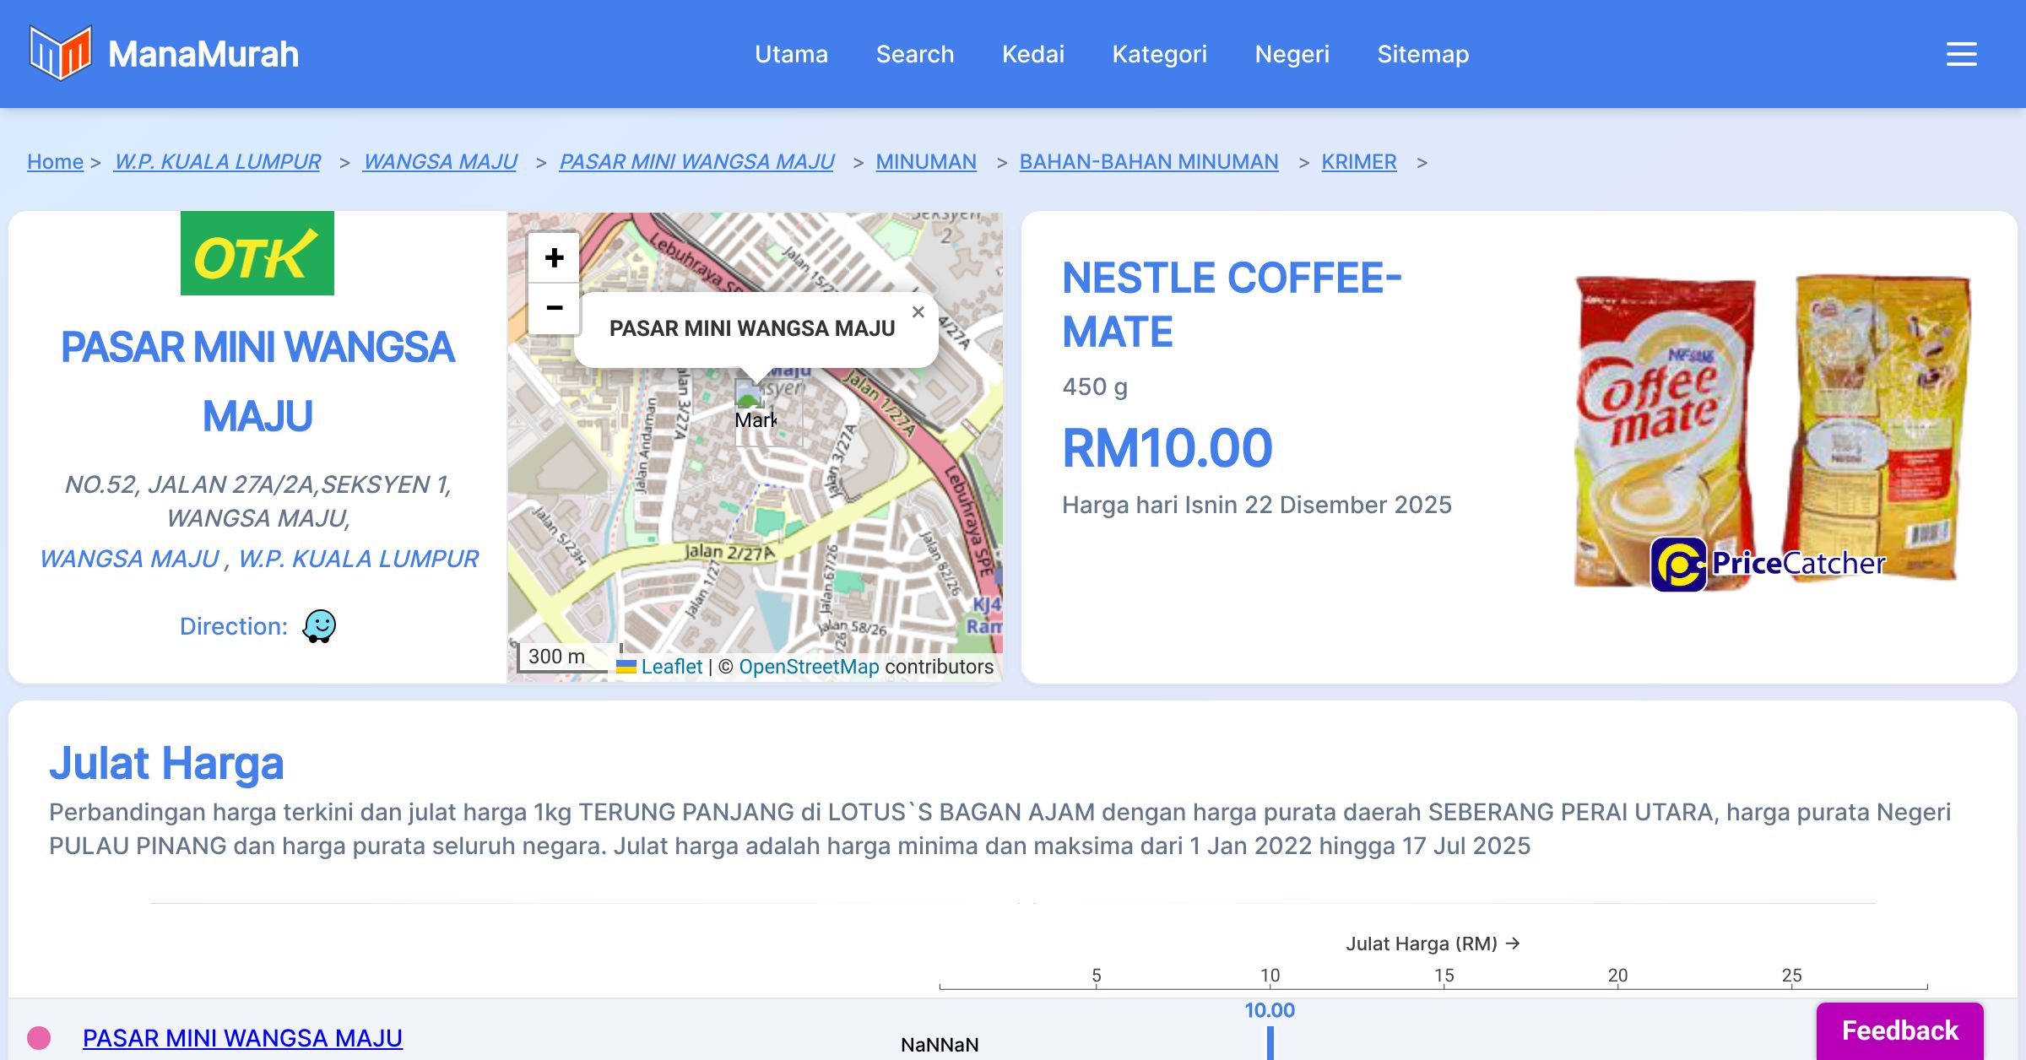Open PASAR MINI WANGSA MAJU chart link
Image resolution: width=2026 pixels, height=1060 pixels.
242,1037
